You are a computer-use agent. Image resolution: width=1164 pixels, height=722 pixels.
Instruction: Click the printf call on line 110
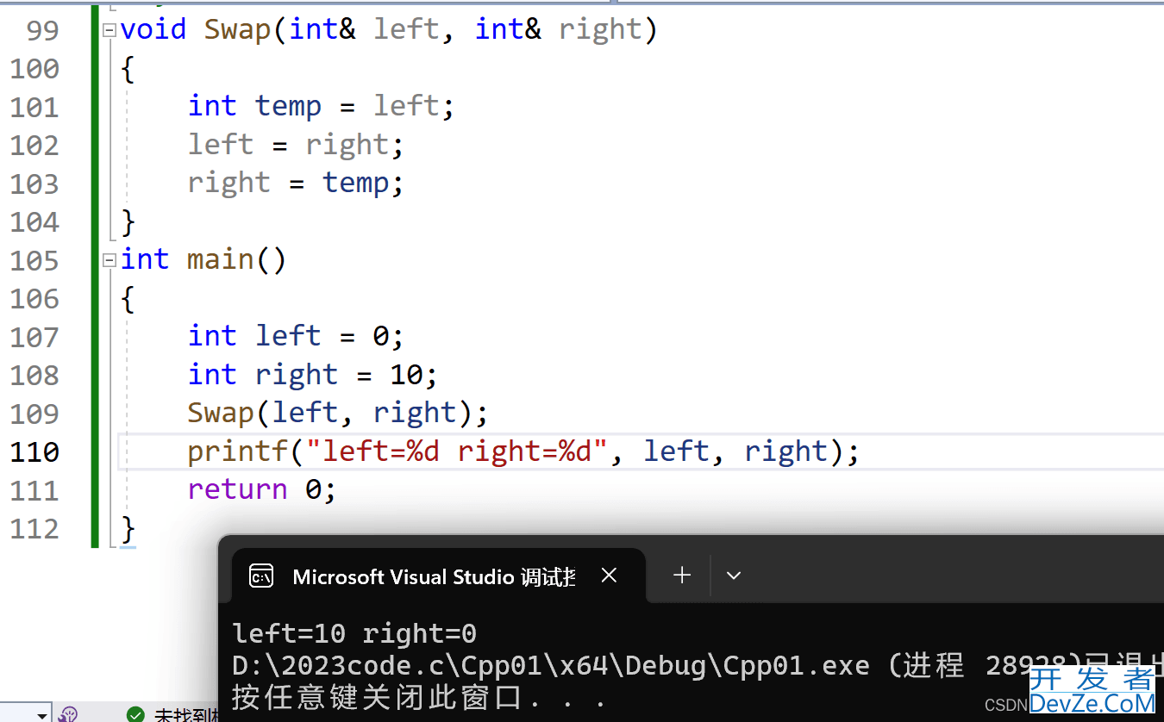[524, 451]
